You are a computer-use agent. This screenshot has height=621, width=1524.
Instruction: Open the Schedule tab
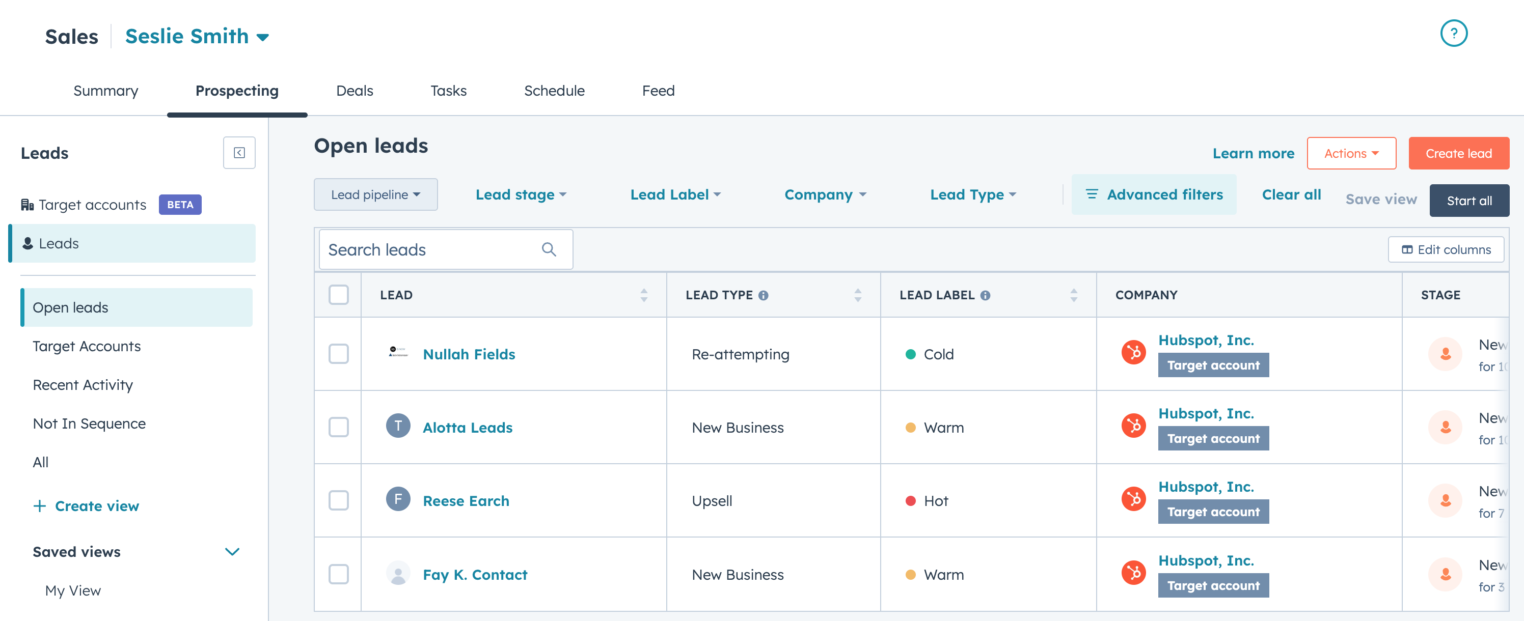(x=554, y=91)
